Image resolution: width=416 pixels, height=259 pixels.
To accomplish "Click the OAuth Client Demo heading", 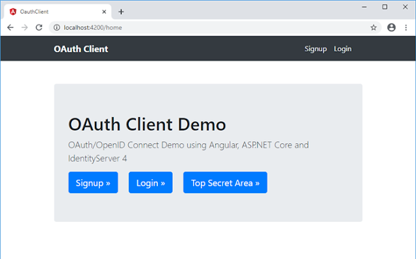I will point(147,124).
